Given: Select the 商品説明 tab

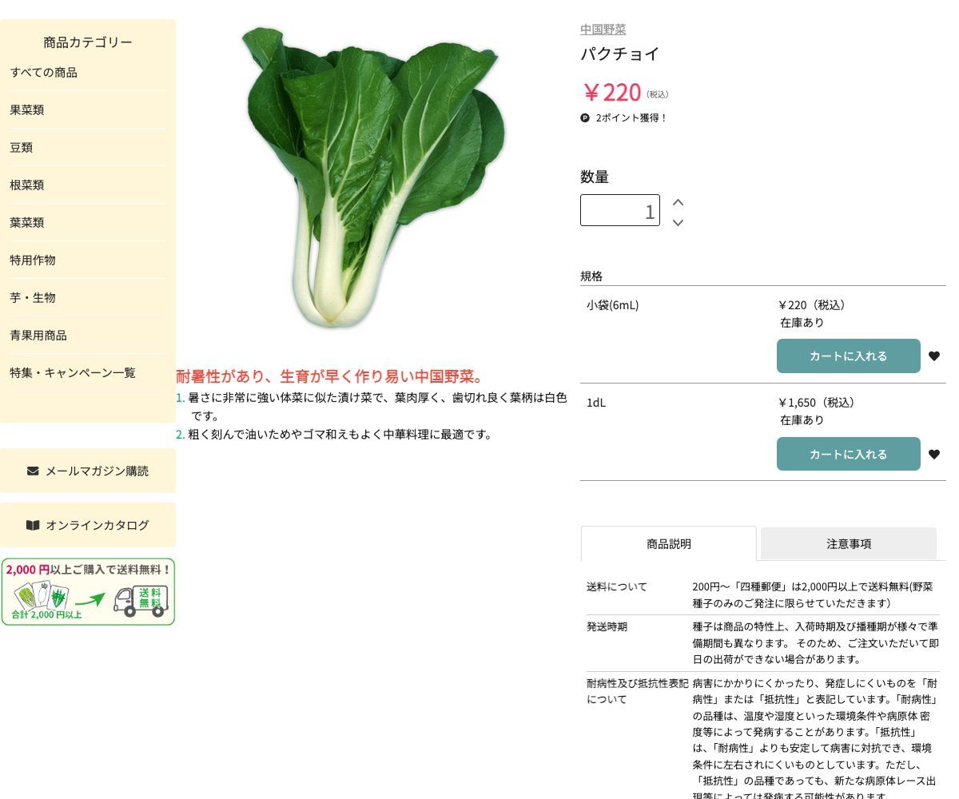Looking at the screenshot, I should click(668, 544).
